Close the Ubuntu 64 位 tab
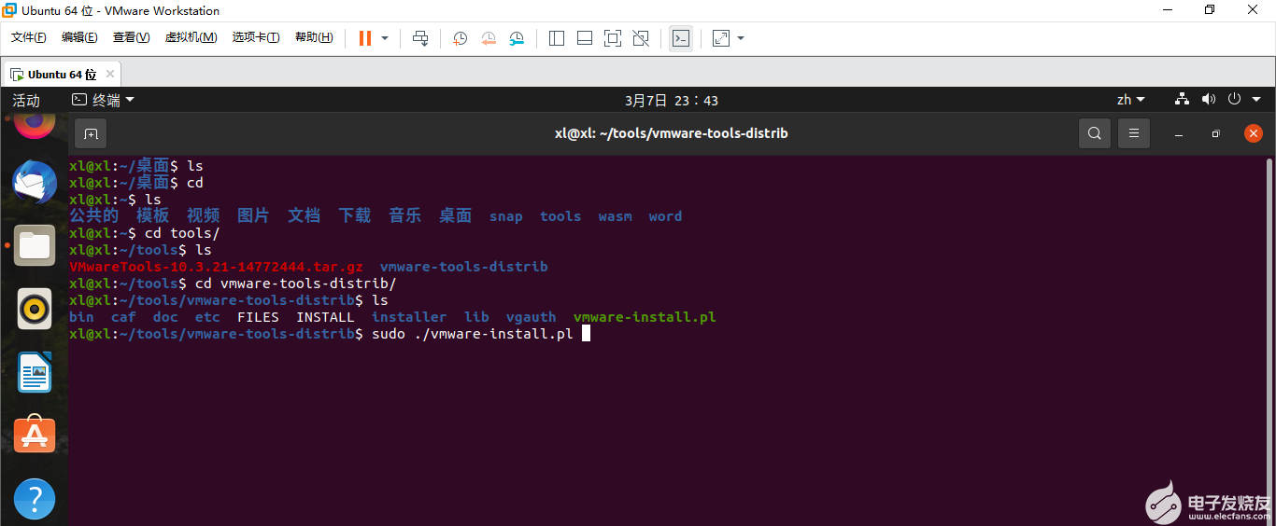Screen dimensions: 1276x526 (x=110, y=74)
